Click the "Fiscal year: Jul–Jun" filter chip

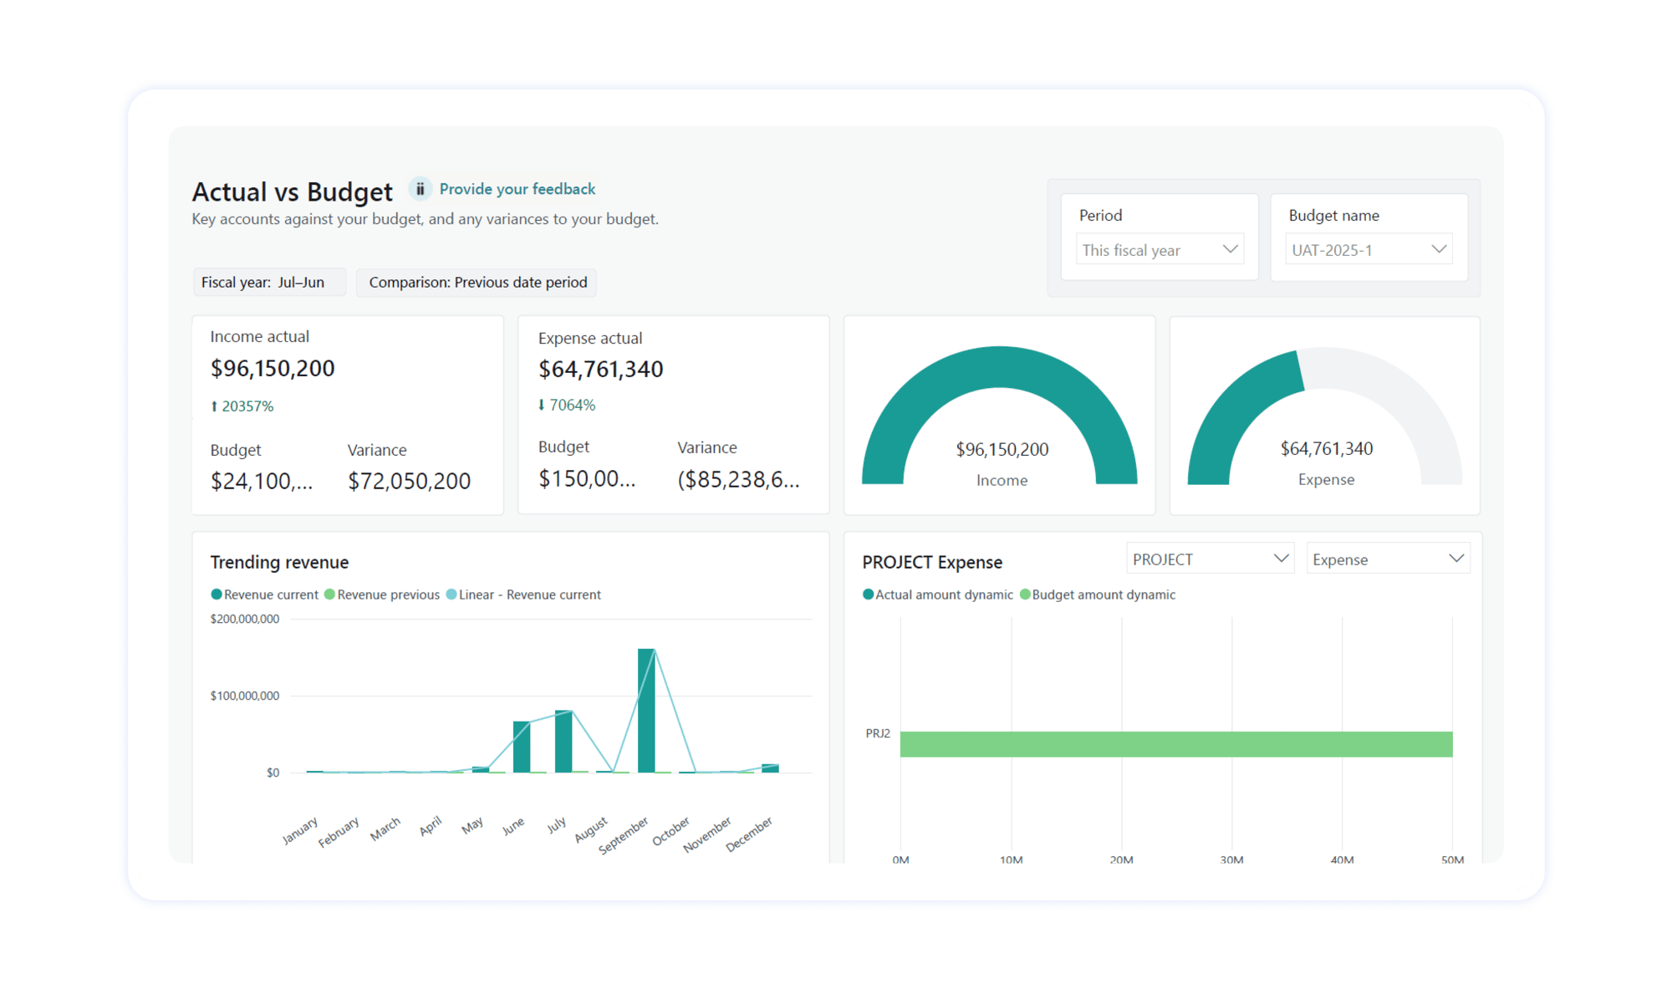[269, 282]
